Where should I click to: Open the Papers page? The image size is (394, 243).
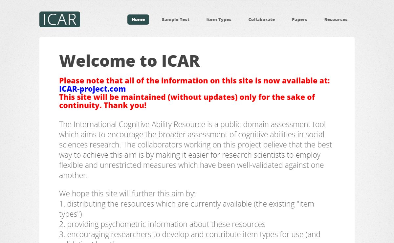(x=299, y=19)
